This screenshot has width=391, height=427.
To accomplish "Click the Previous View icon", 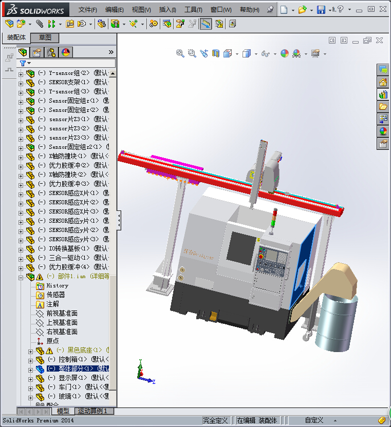I will (204, 53).
